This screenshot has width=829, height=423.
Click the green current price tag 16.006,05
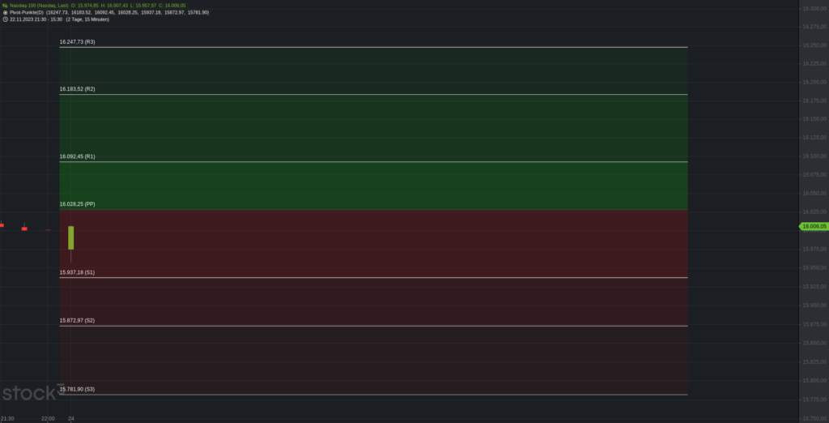813,226
